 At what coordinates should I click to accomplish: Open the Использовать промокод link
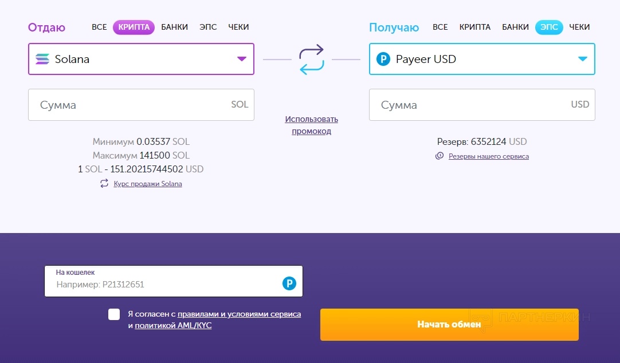pyautogui.click(x=312, y=125)
